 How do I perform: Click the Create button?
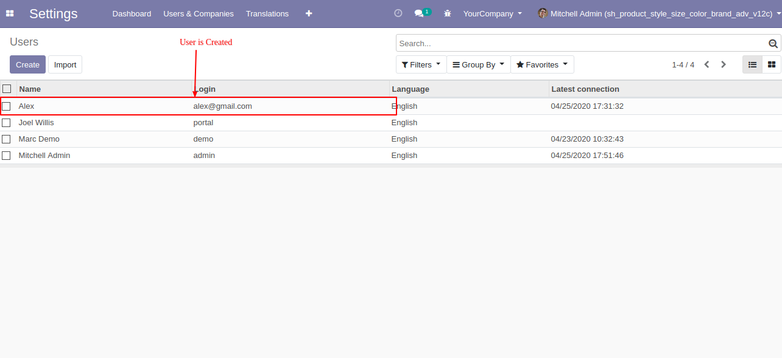[x=27, y=64]
